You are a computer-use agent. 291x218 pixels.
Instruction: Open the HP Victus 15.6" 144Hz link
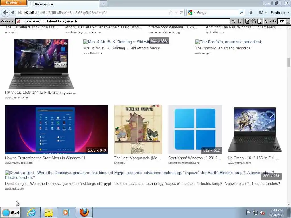click(x=40, y=92)
